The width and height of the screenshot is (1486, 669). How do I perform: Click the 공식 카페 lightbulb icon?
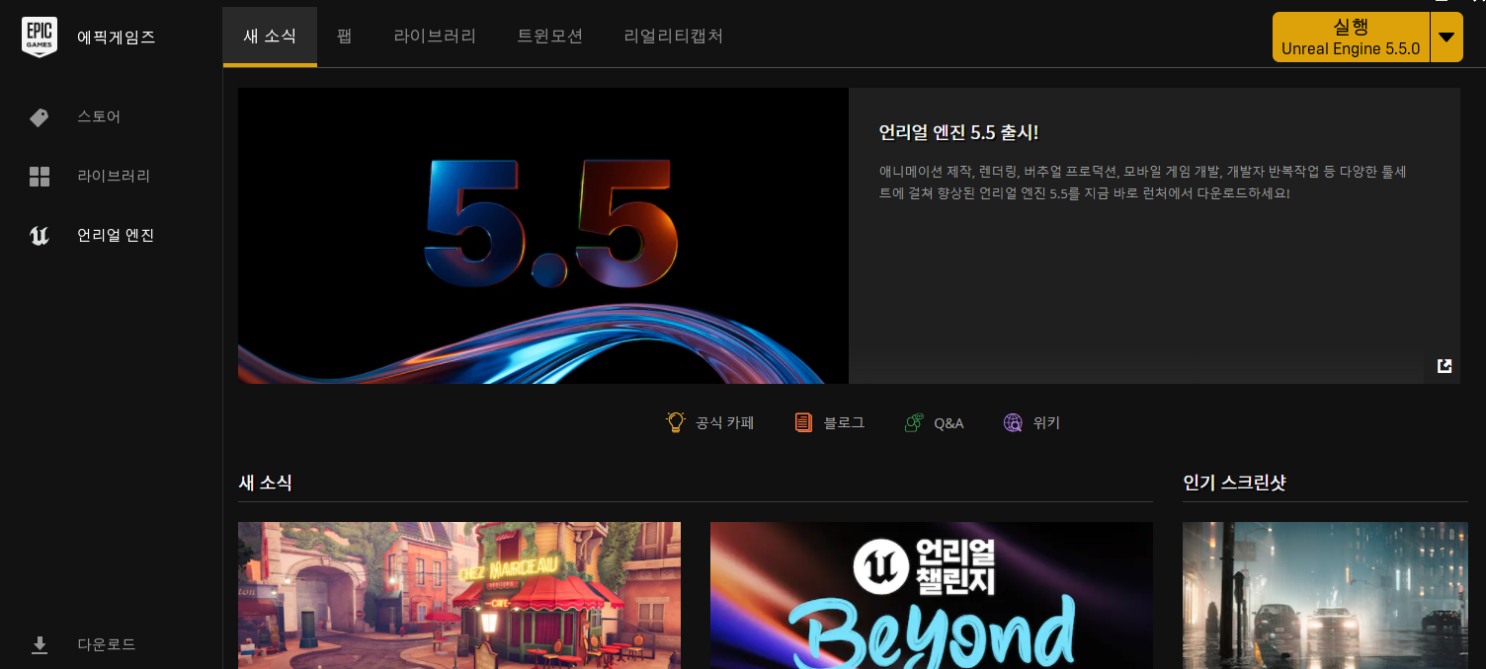(x=675, y=422)
